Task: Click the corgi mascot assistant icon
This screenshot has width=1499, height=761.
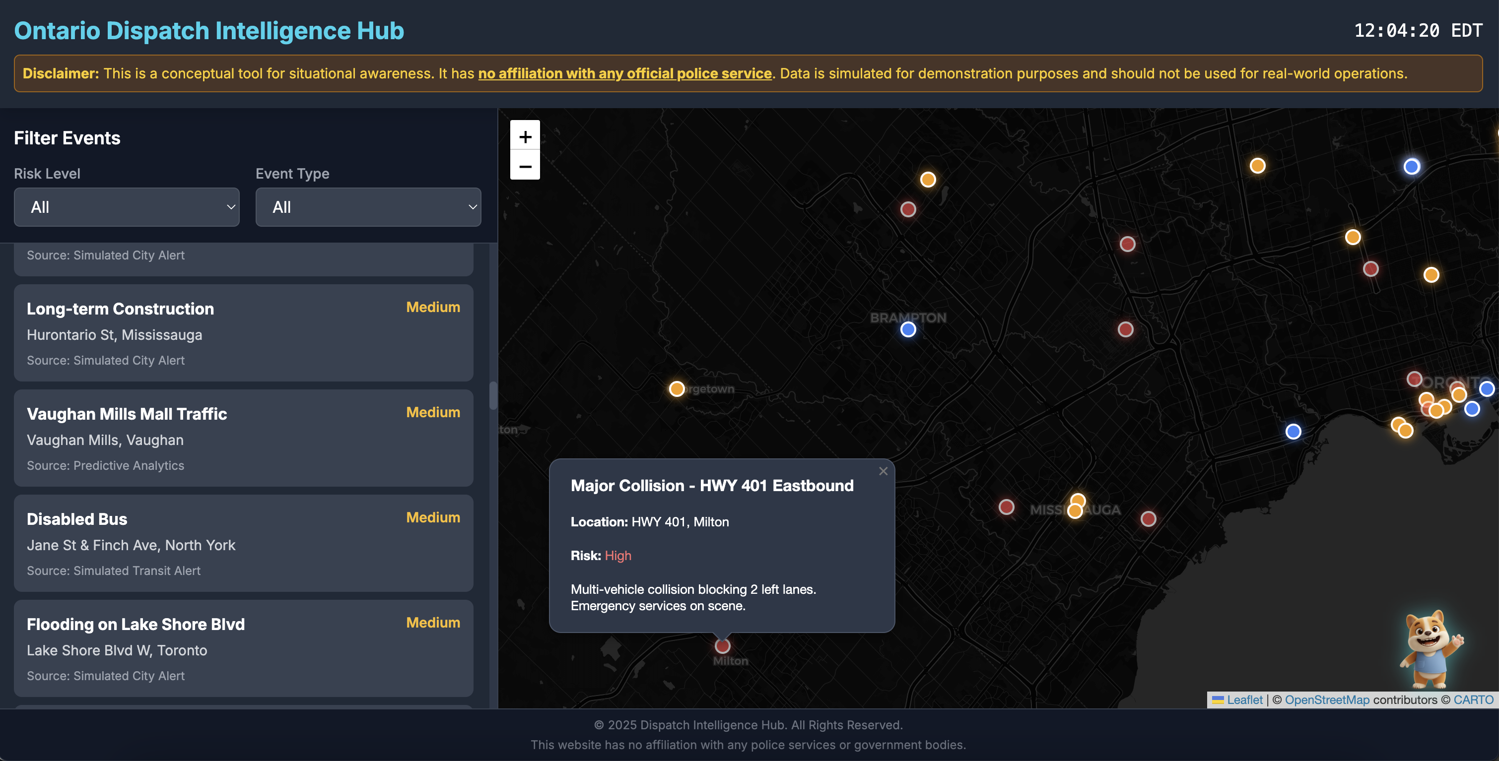Action: point(1429,648)
